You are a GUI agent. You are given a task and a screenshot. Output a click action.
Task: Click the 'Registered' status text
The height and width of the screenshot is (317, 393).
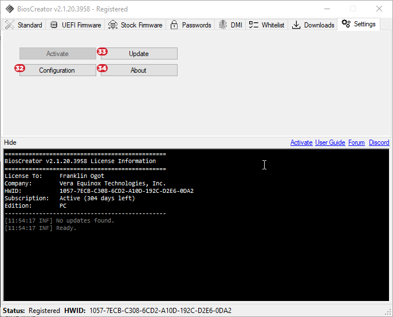[44, 311]
